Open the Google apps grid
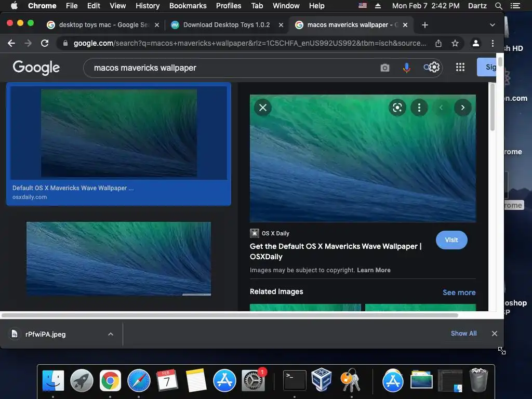 pos(460,67)
